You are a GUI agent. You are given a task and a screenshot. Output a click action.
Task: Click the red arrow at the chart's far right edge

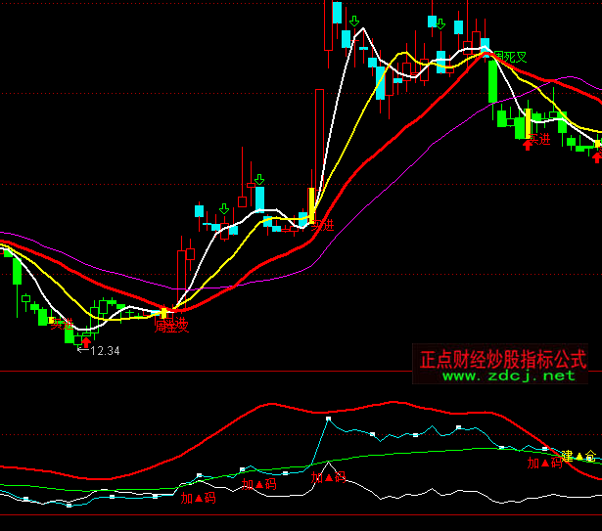[597, 156]
